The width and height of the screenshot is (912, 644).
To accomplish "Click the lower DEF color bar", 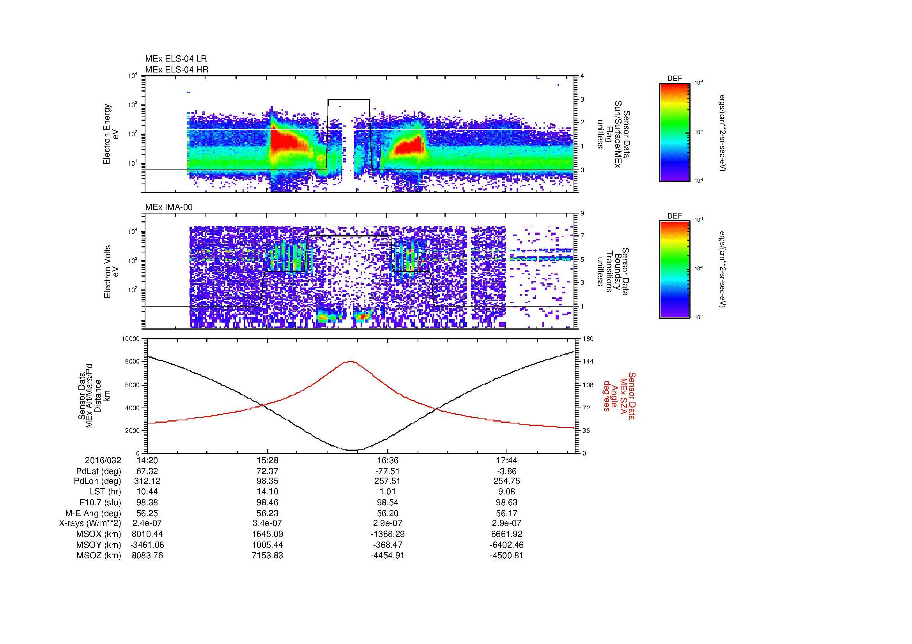I will click(675, 270).
